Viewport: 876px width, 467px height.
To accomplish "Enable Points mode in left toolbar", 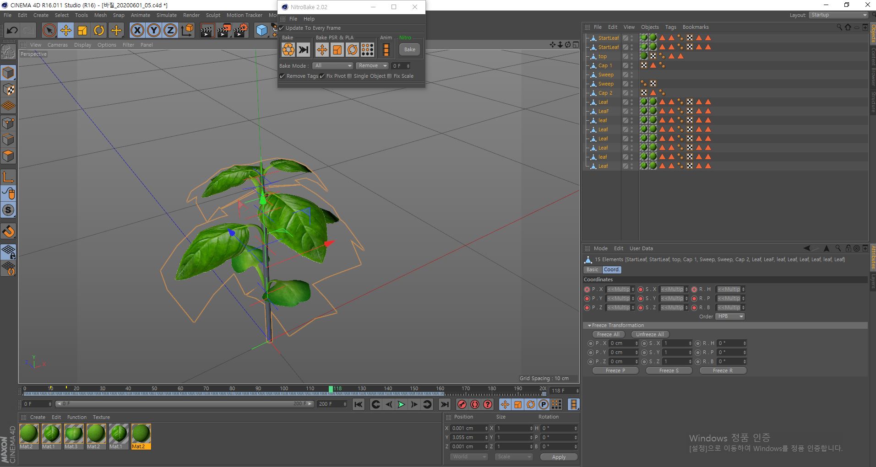I will [x=8, y=123].
